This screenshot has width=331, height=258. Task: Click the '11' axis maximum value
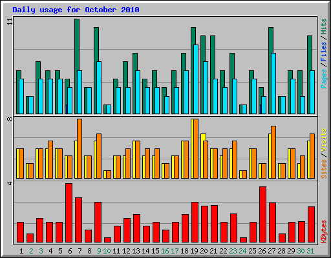click(x=10, y=22)
